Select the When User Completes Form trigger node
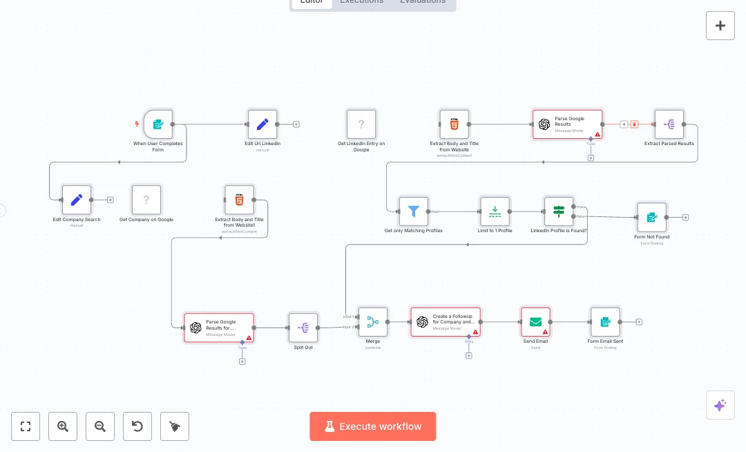 coord(158,124)
